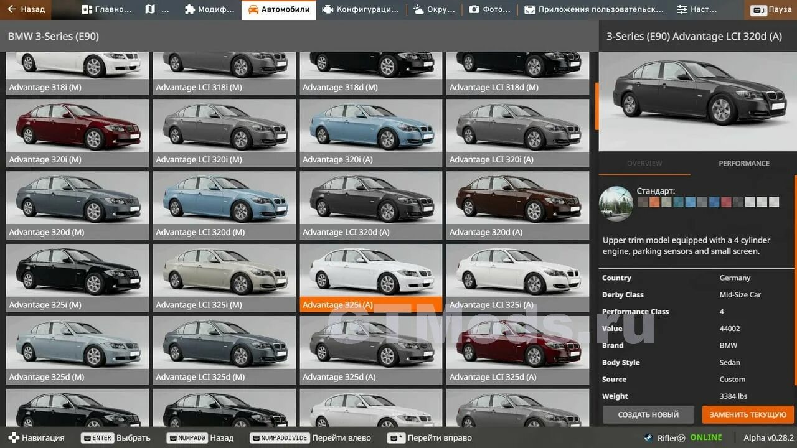
Task: Open Приложения пользовательск... tab
Action: 594,9
